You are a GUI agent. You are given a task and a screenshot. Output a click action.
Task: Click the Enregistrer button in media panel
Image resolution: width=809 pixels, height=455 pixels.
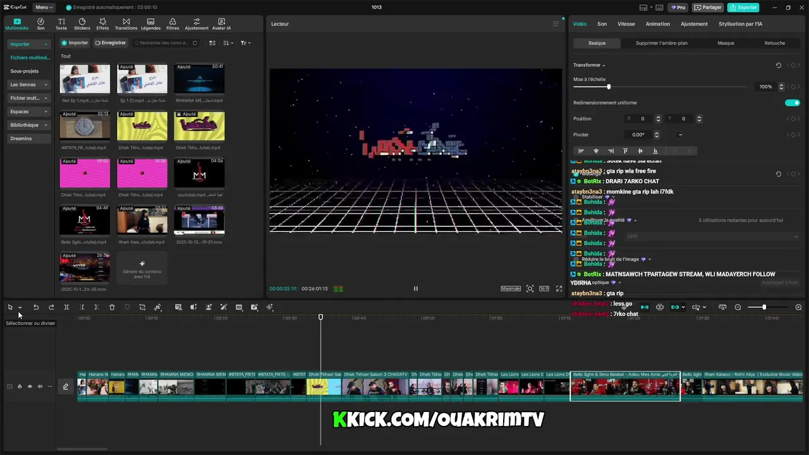[111, 43]
